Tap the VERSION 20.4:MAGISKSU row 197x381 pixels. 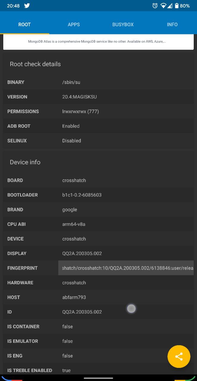tap(98, 97)
